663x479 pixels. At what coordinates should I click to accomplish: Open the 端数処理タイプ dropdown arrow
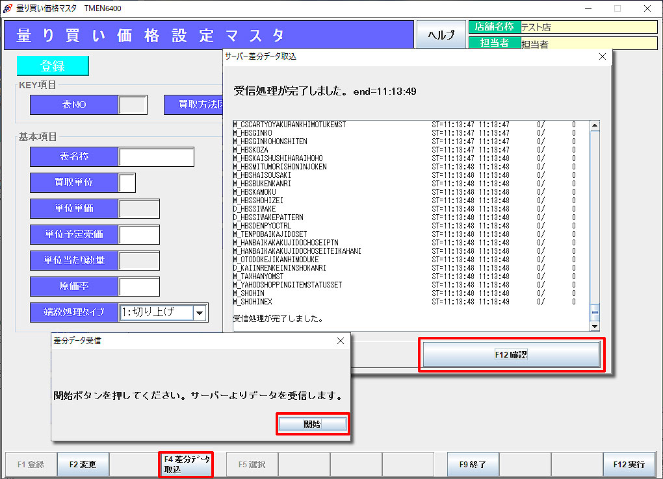200,313
